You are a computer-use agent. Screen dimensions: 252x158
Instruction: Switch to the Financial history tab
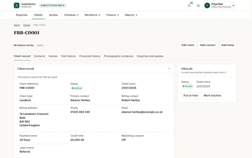(x=90, y=56)
